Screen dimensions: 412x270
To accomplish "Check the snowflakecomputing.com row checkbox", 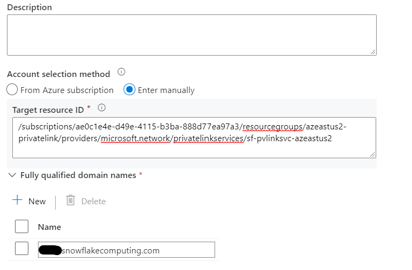I will [x=21, y=249].
